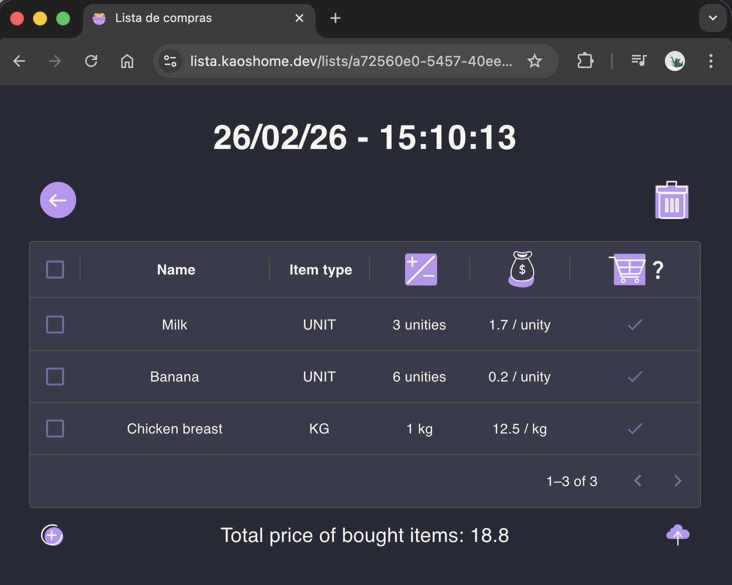Toggle the select-all checkbox in the header
732x585 pixels.
(x=55, y=269)
